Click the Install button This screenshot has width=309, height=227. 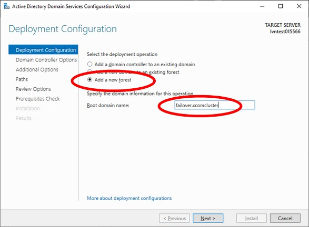pyautogui.click(x=252, y=219)
